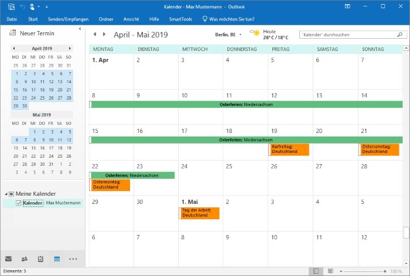
Task: Click the undo arrow in title bar
Action: click(x=23, y=6)
